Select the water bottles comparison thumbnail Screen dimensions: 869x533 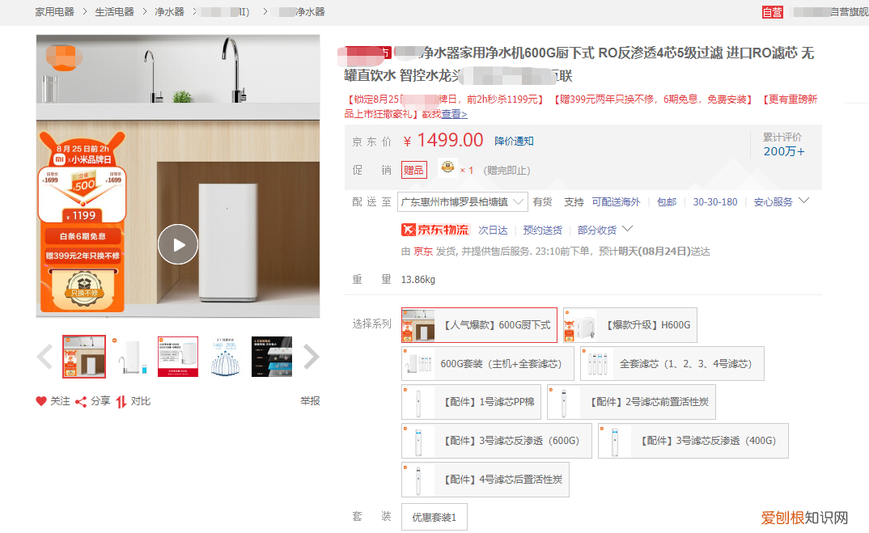point(224,356)
